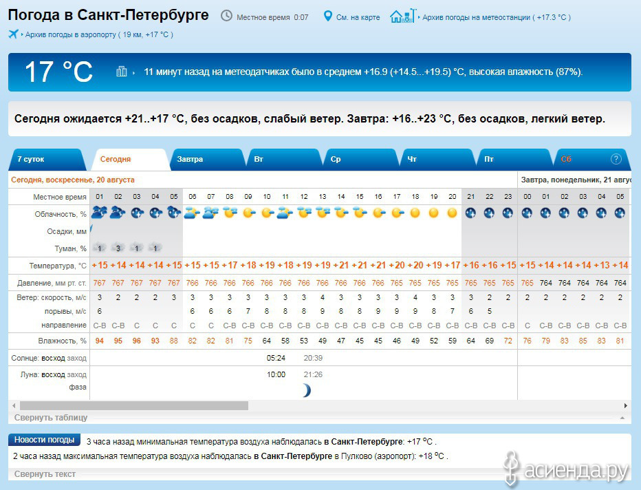Screen dimensions: 641x490
Task: Click the Влажность, % row label
Action: click(x=62, y=341)
